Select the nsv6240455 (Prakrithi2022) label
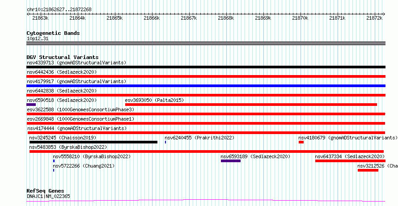The image size is (398, 206). pyautogui.click(x=199, y=138)
